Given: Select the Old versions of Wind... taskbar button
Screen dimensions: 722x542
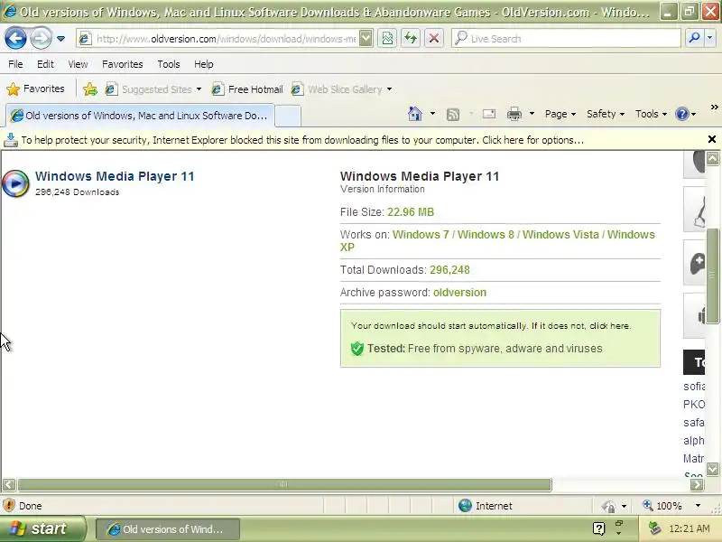Looking at the screenshot, I should (x=168, y=529).
